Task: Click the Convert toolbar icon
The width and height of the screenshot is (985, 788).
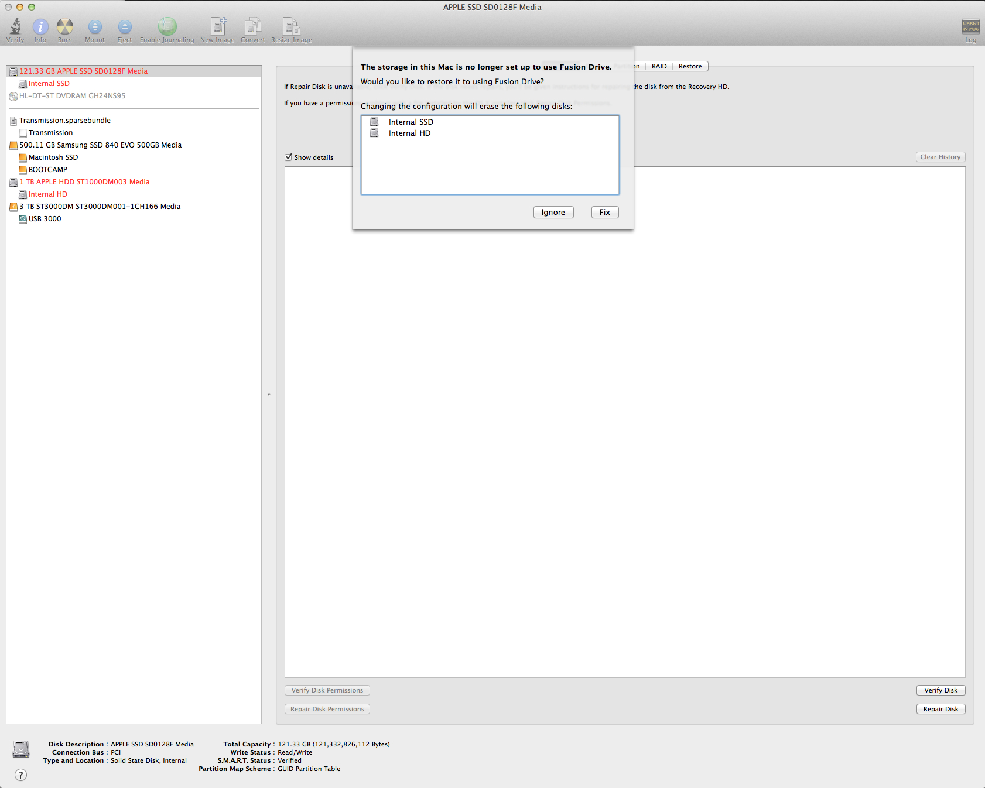Action: pyautogui.click(x=253, y=26)
